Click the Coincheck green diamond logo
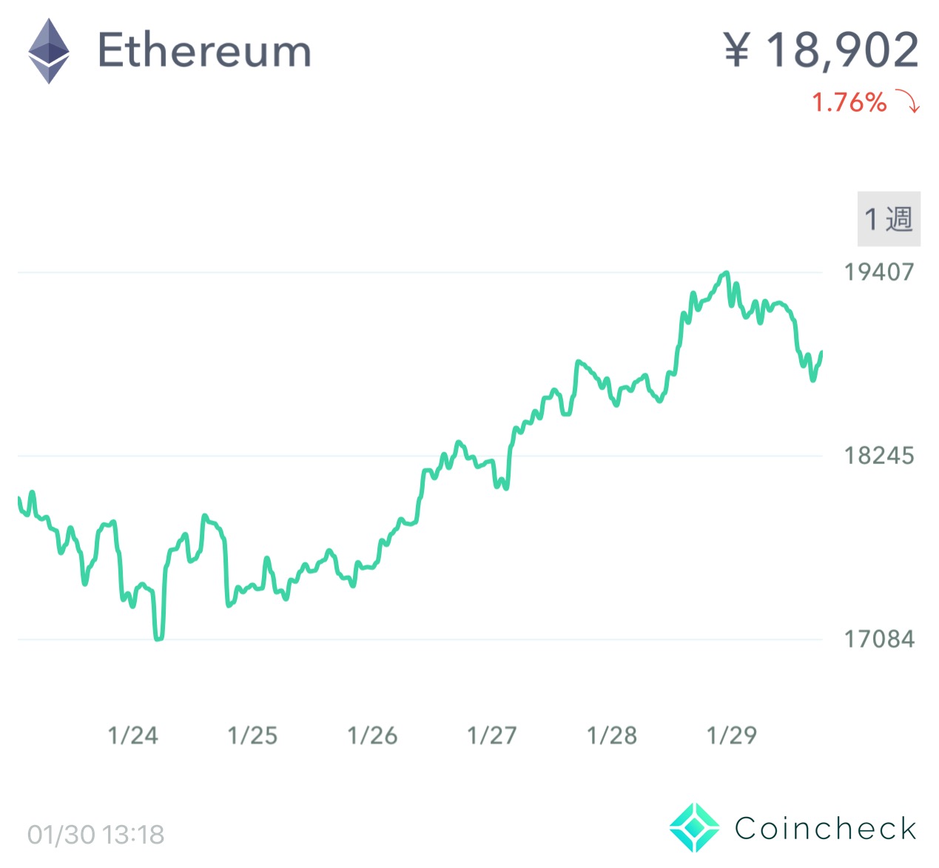The image size is (939, 868). point(693,828)
